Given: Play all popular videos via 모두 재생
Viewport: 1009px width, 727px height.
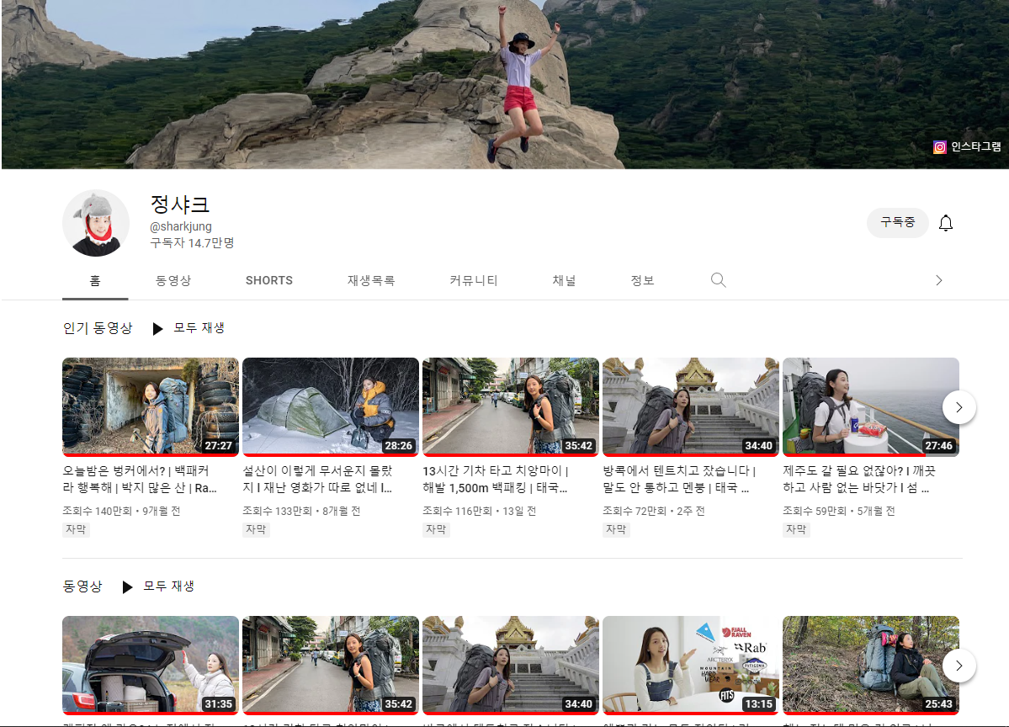Looking at the screenshot, I should (189, 328).
